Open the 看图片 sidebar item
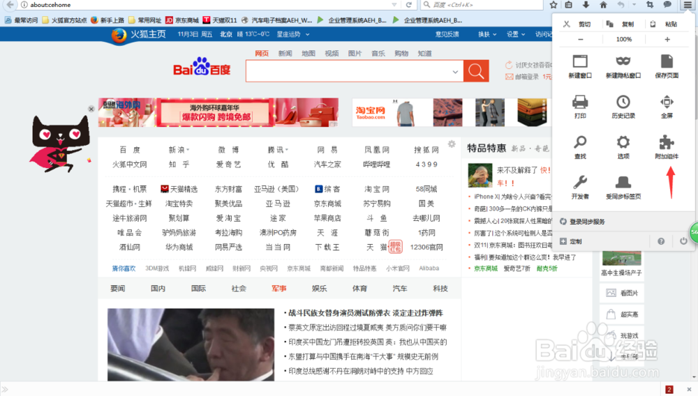698x396 pixels. (x=622, y=293)
